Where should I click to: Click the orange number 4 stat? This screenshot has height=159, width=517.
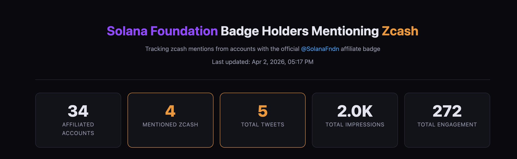click(170, 111)
